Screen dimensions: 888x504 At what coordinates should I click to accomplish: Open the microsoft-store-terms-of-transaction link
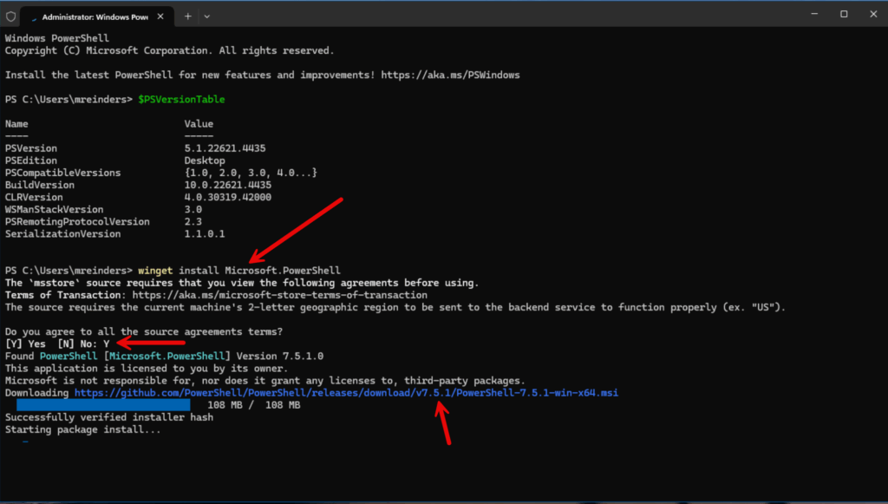click(280, 295)
